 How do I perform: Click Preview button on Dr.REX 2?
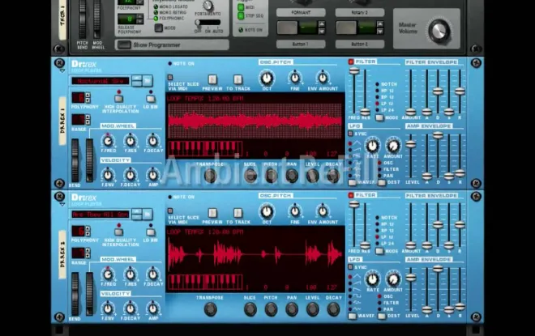pos(212,213)
